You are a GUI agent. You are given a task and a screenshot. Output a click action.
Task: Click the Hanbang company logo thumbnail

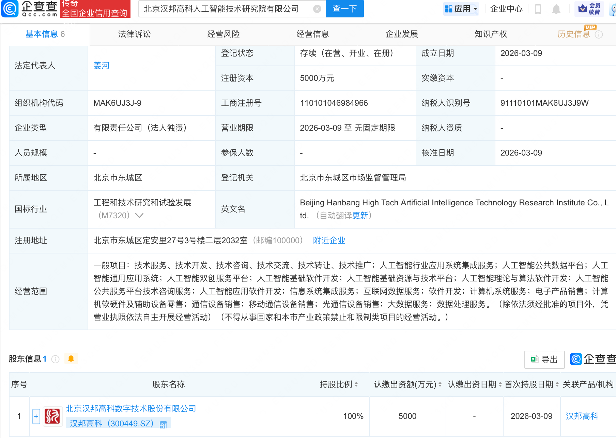tap(52, 416)
